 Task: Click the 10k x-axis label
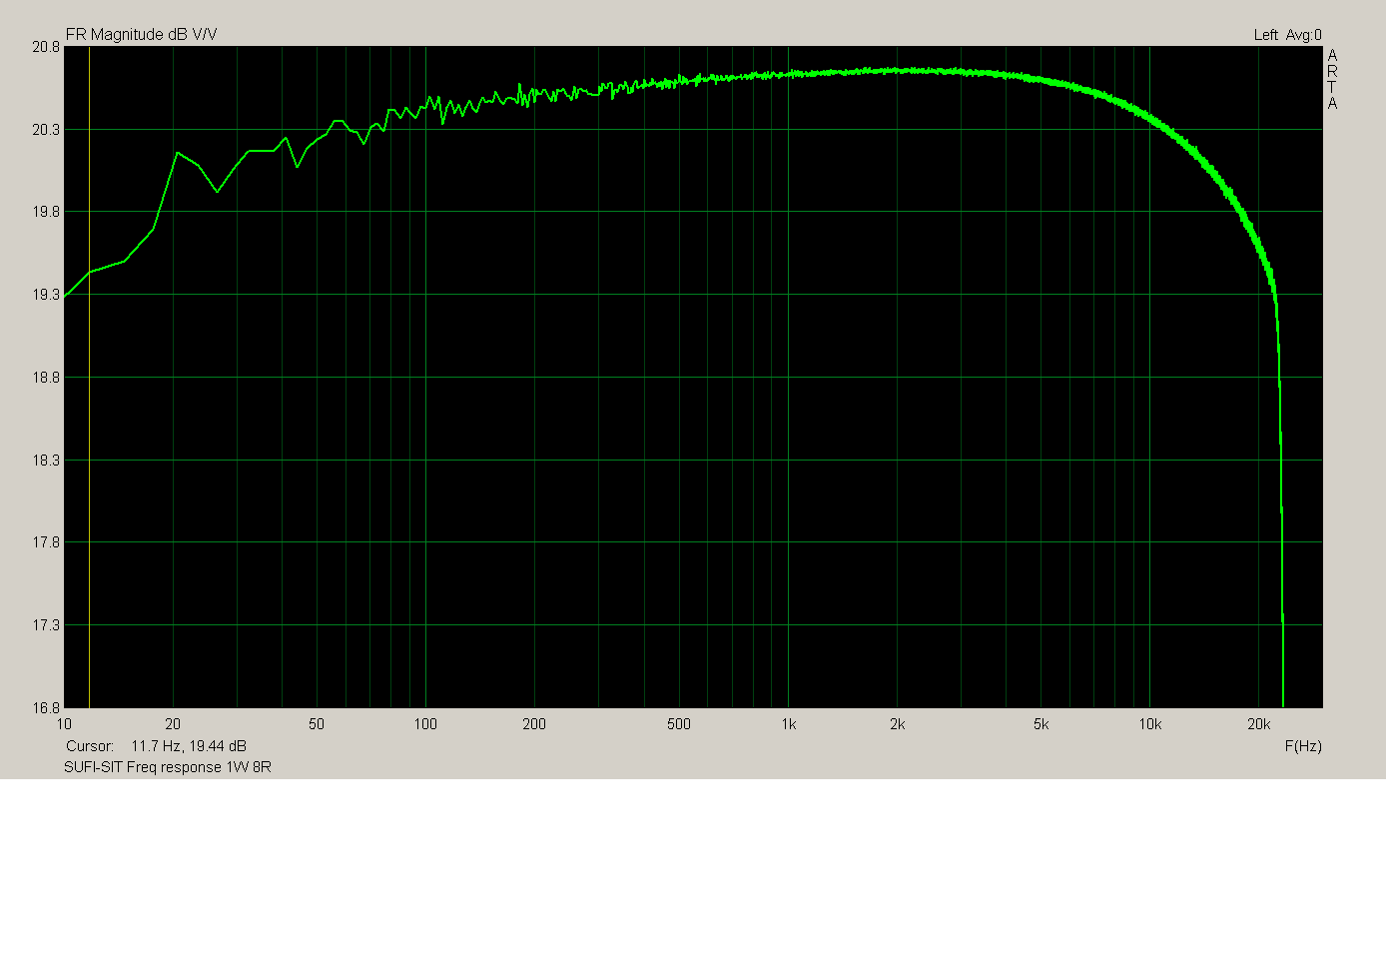point(1150,724)
